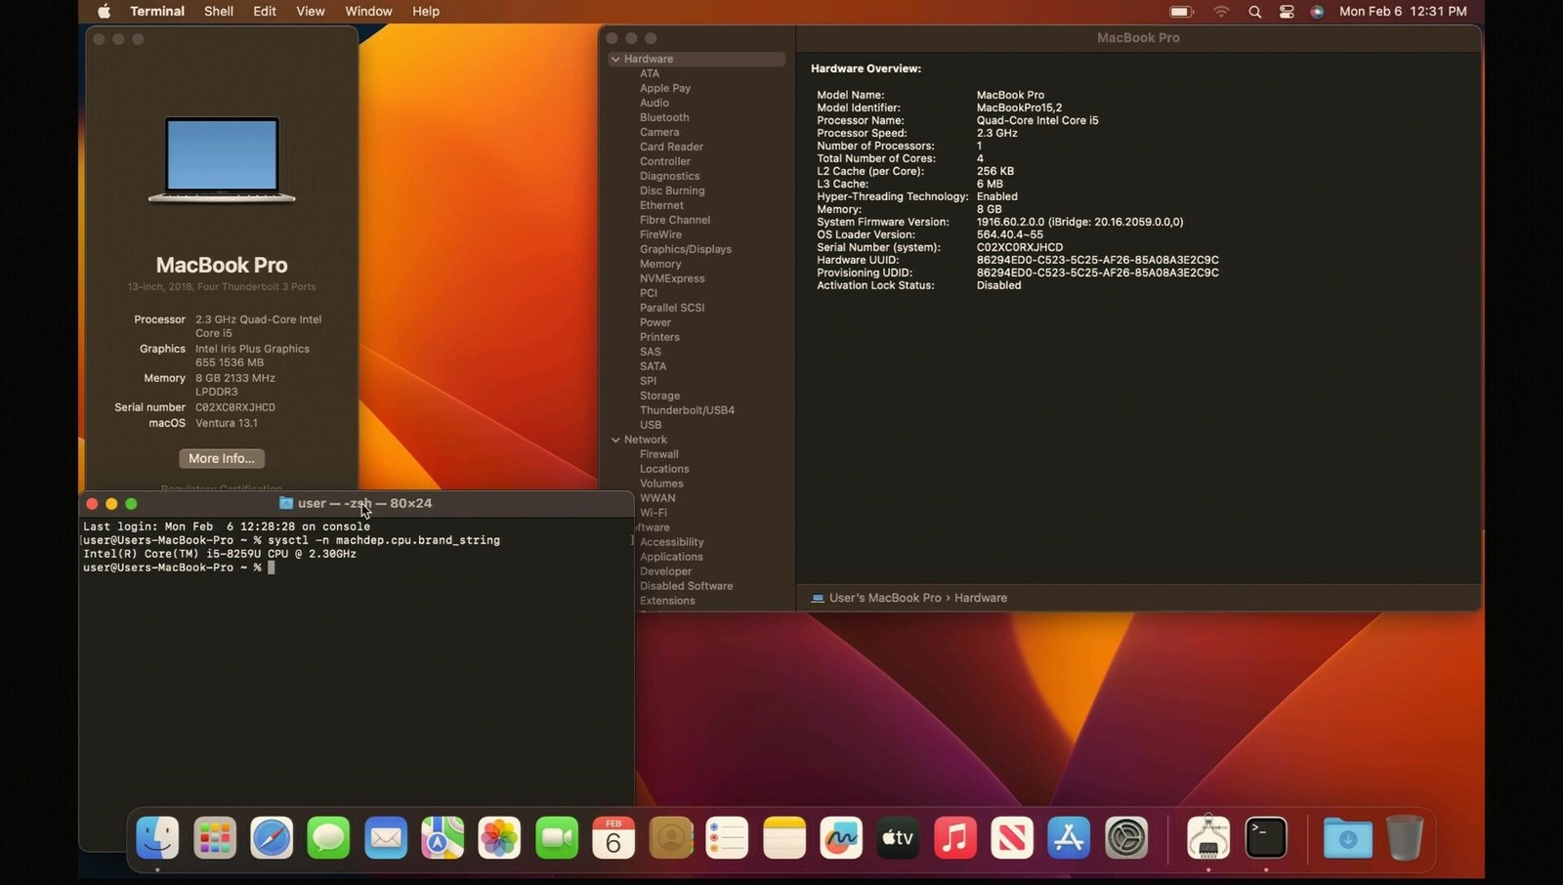1563x885 pixels.
Task: Open the Shell menu
Action: tap(218, 12)
